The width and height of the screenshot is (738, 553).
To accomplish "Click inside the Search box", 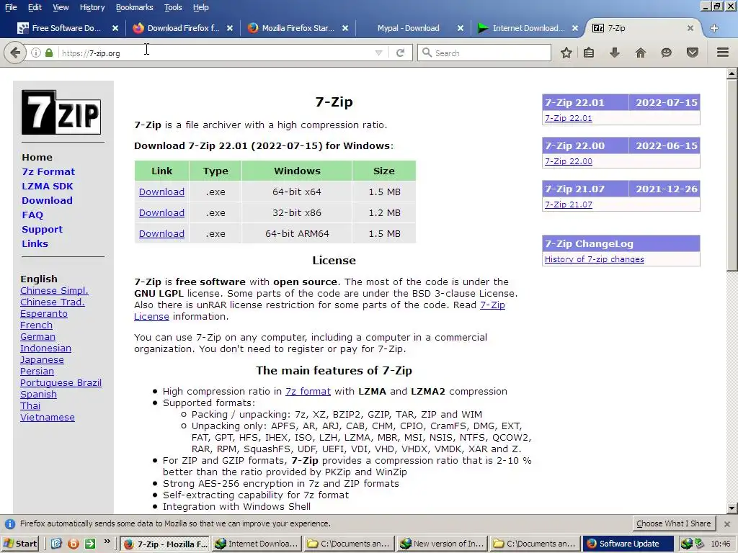I will point(484,53).
